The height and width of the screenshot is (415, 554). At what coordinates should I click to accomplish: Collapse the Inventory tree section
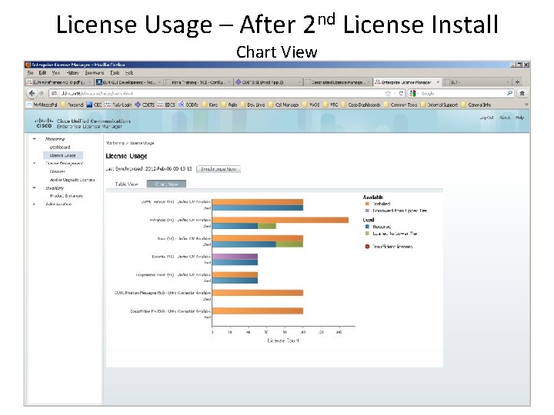point(35,188)
